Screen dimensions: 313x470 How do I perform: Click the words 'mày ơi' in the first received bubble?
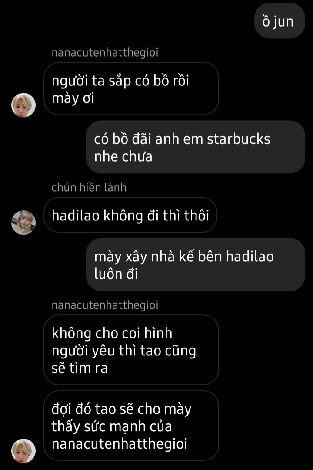point(73,98)
